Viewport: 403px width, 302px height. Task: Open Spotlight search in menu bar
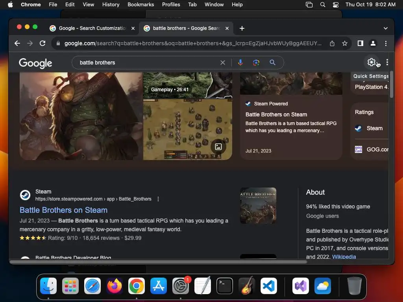point(323,5)
